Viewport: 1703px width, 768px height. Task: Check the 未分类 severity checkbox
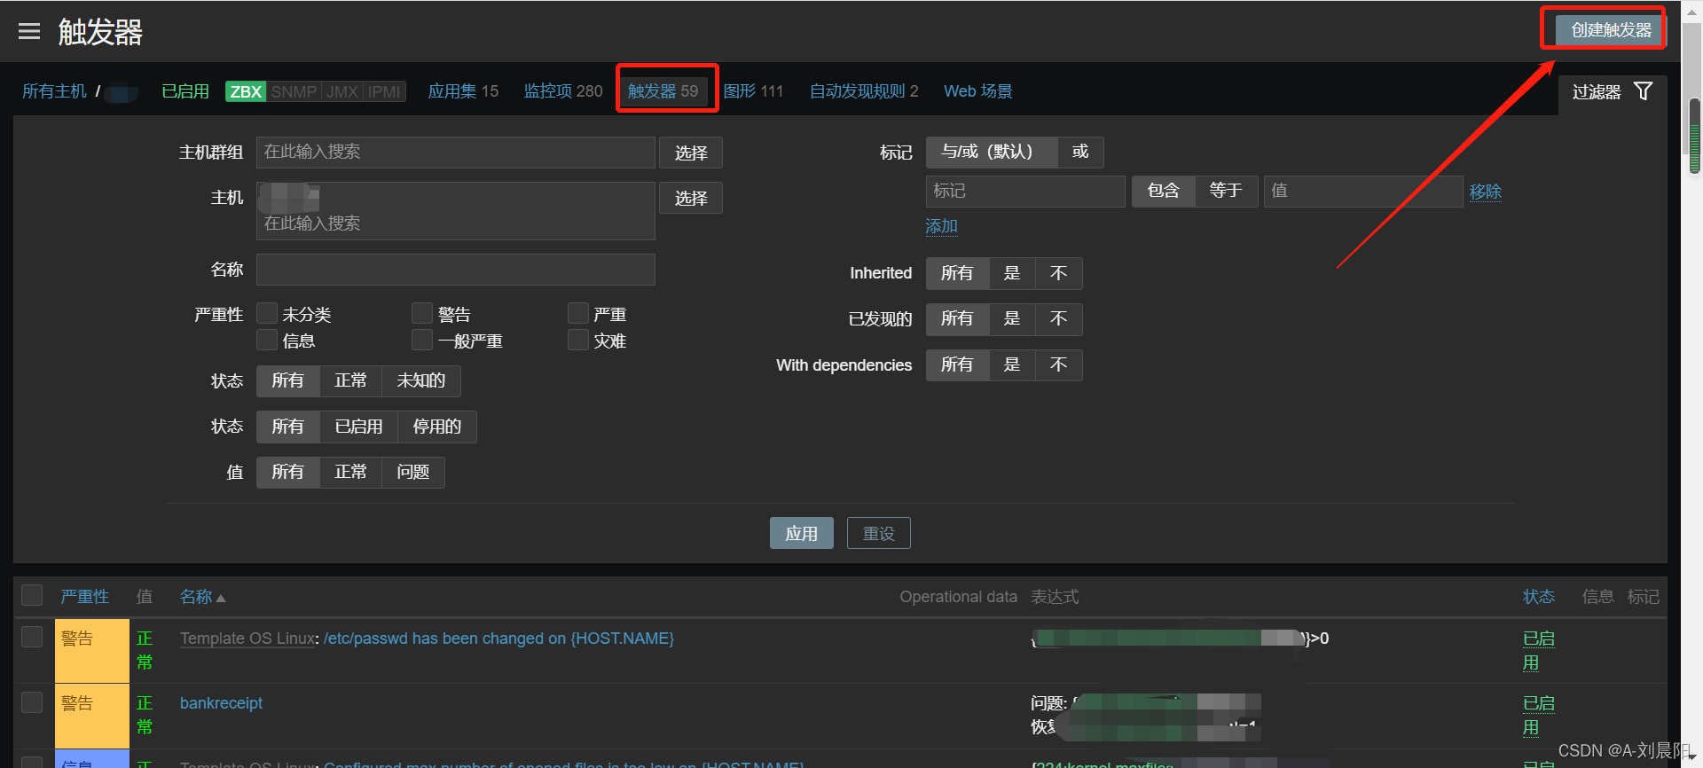[x=267, y=314]
